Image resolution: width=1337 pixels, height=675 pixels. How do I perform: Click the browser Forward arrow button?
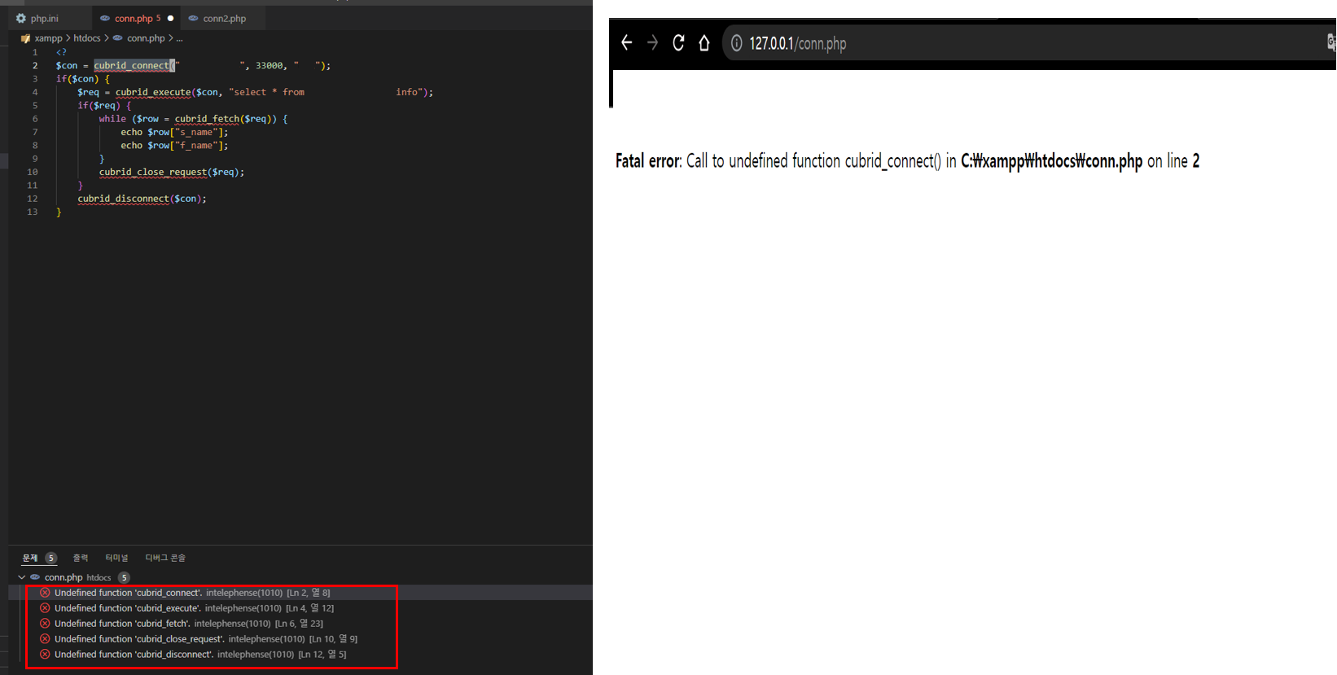652,43
